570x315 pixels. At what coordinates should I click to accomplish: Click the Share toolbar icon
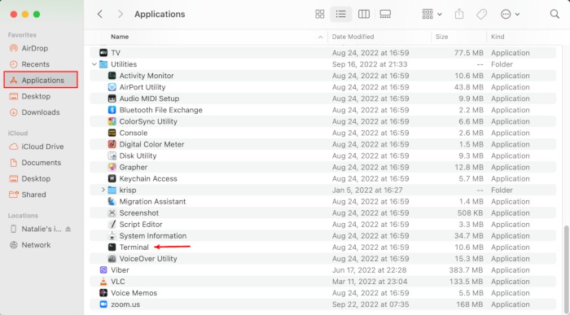pyautogui.click(x=459, y=14)
